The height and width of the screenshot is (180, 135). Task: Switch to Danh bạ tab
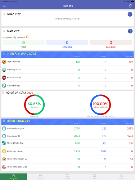[94, 177]
